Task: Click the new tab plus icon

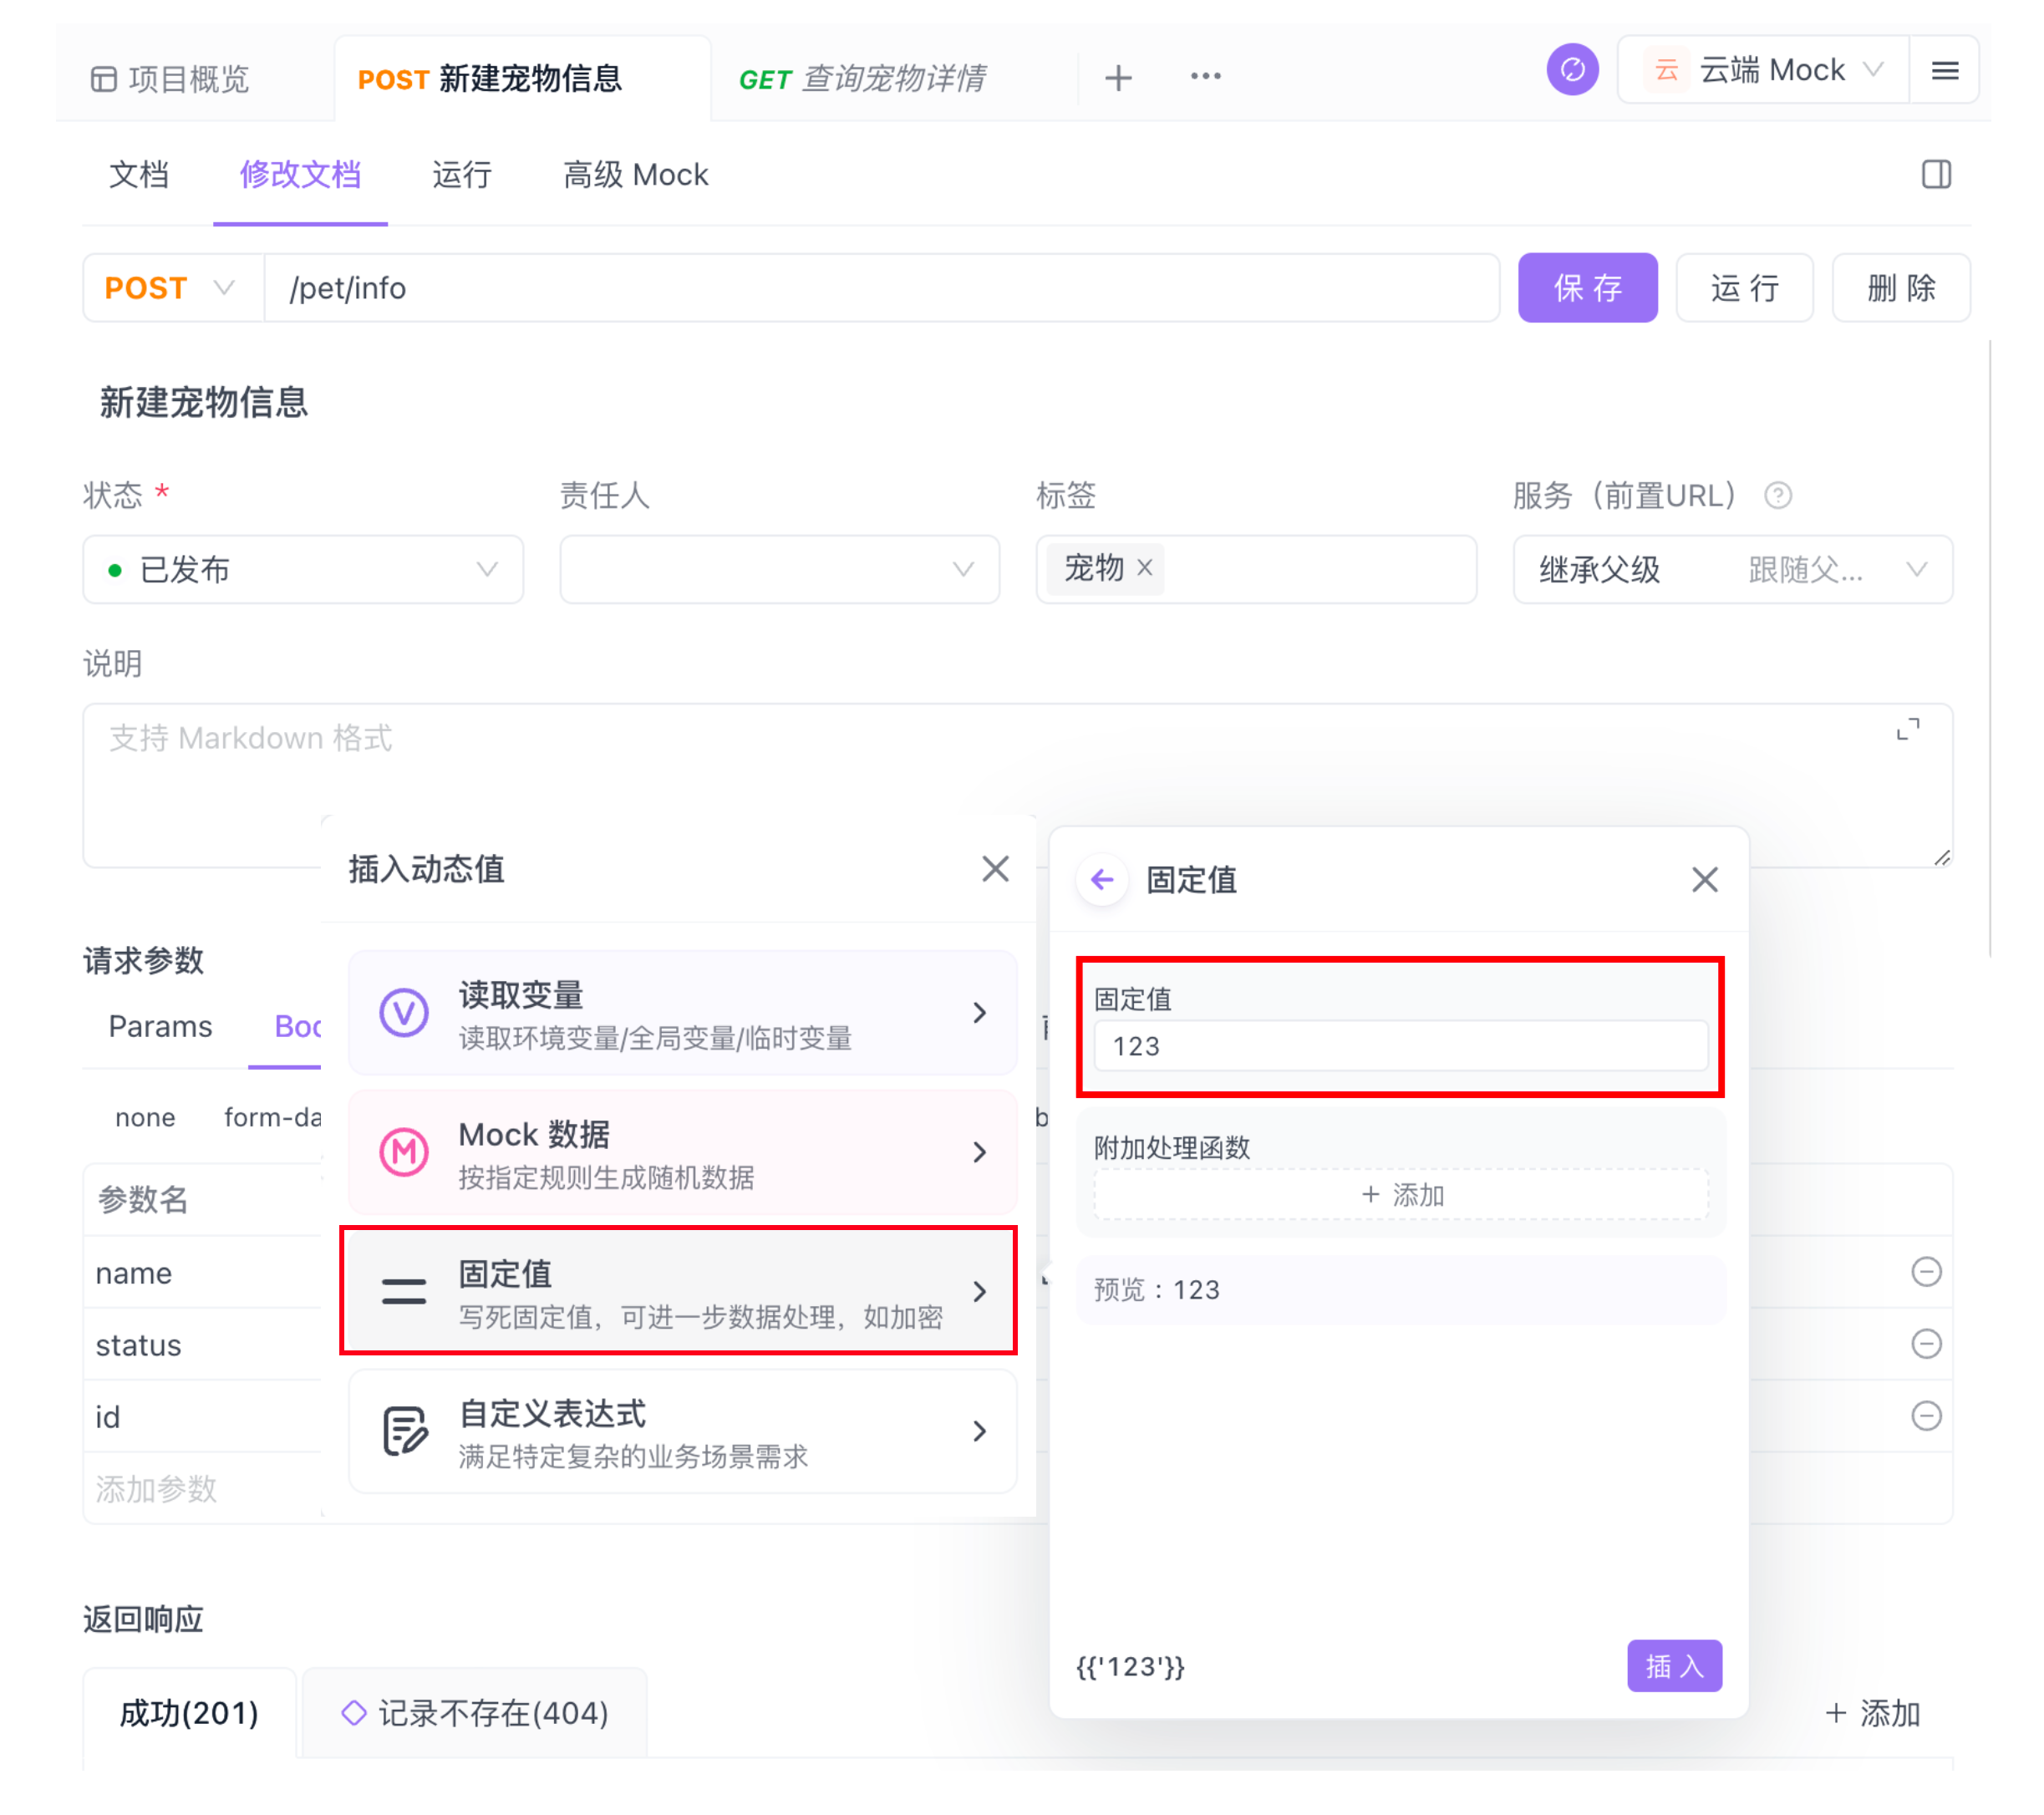Action: (x=1118, y=78)
